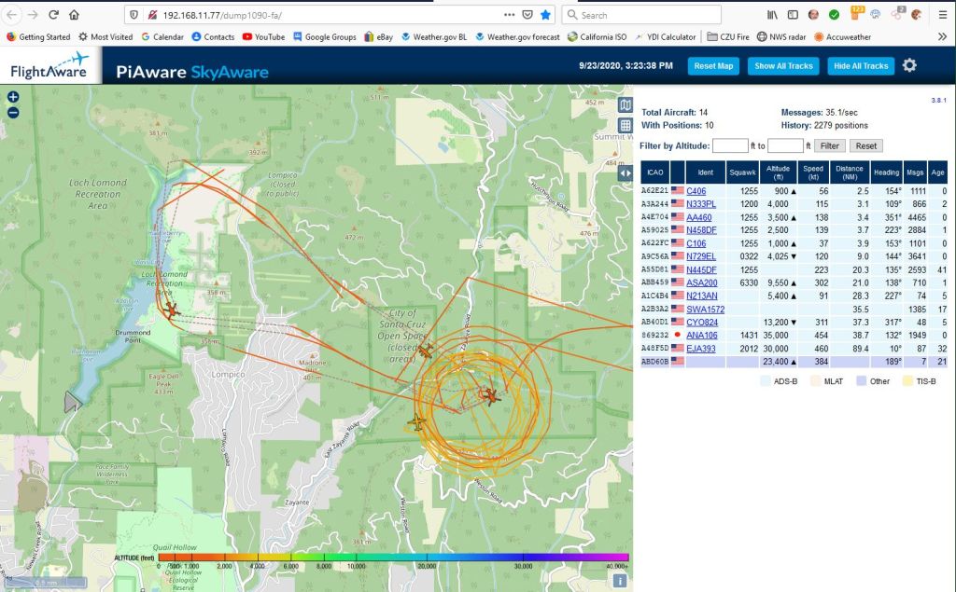This screenshot has width=956, height=592.
Task: Click the orange aircraft near Loch Lomond
Action: pos(171,309)
